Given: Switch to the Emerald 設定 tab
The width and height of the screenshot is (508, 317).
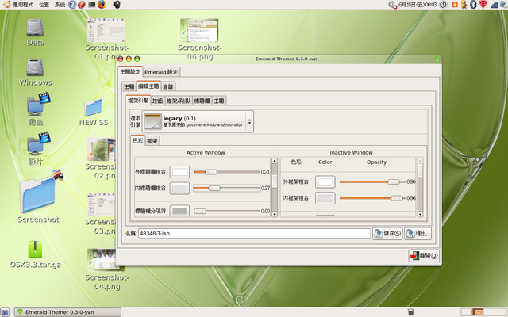Looking at the screenshot, I should click(x=161, y=72).
